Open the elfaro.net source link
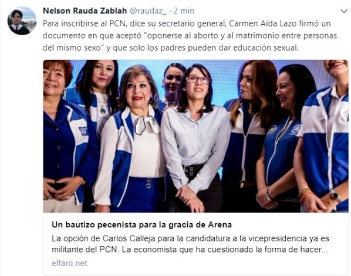351x276 pixels. tap(69, 263)
